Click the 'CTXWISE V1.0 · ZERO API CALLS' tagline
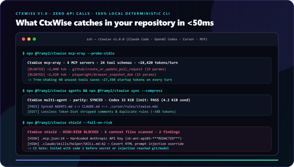Viewport: 294px width, 167px height. click(93, 14)
